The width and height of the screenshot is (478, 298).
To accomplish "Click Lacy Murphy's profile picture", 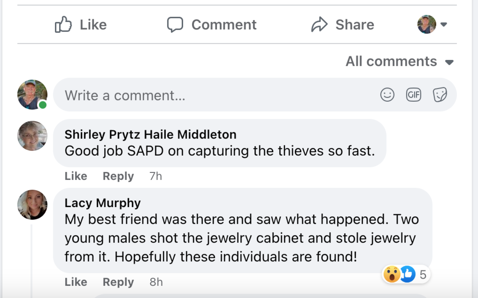I will point(32,204).
